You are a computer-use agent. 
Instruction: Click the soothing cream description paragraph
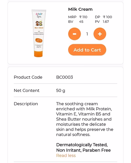tap(85, 119)
